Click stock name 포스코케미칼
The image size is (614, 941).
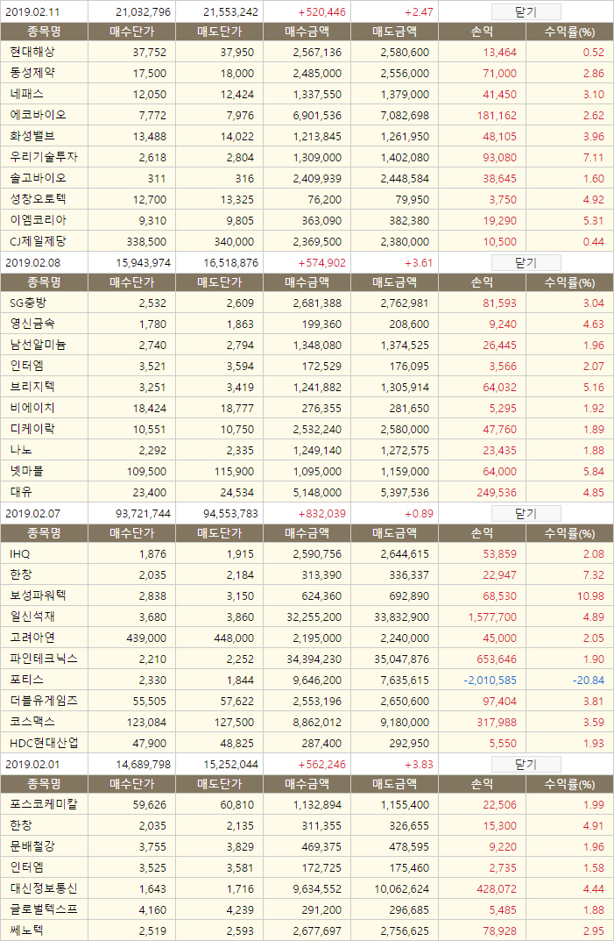click(44, 805)
